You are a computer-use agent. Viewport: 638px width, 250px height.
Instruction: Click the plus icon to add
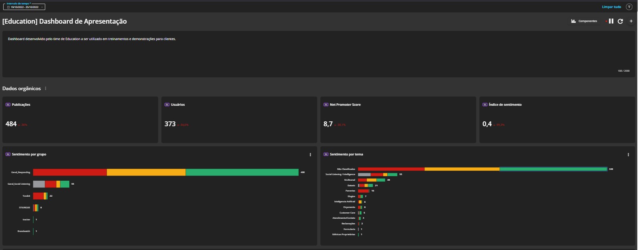click(631, 21)
